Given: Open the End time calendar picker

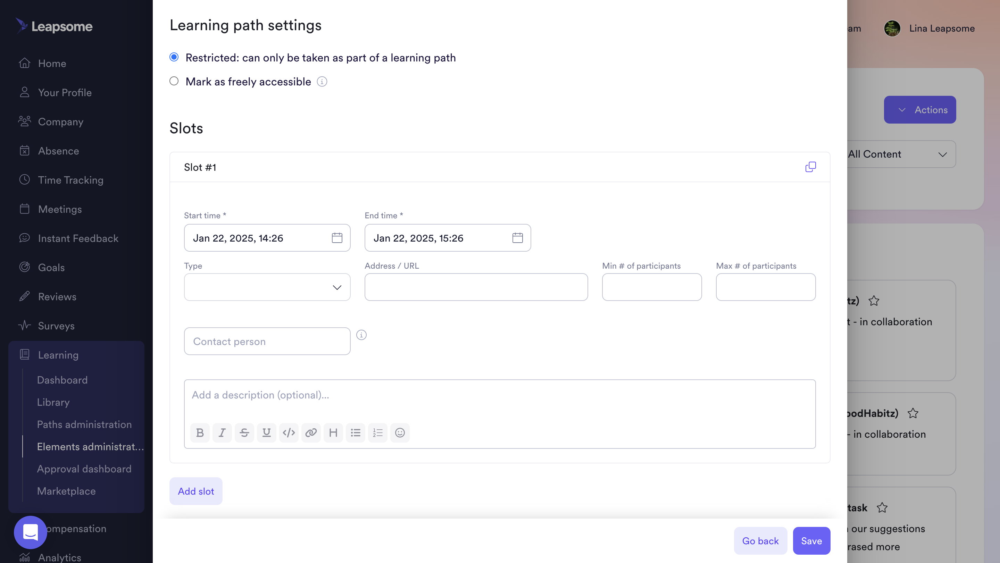Looking at the screenshot, I should 517,238.
